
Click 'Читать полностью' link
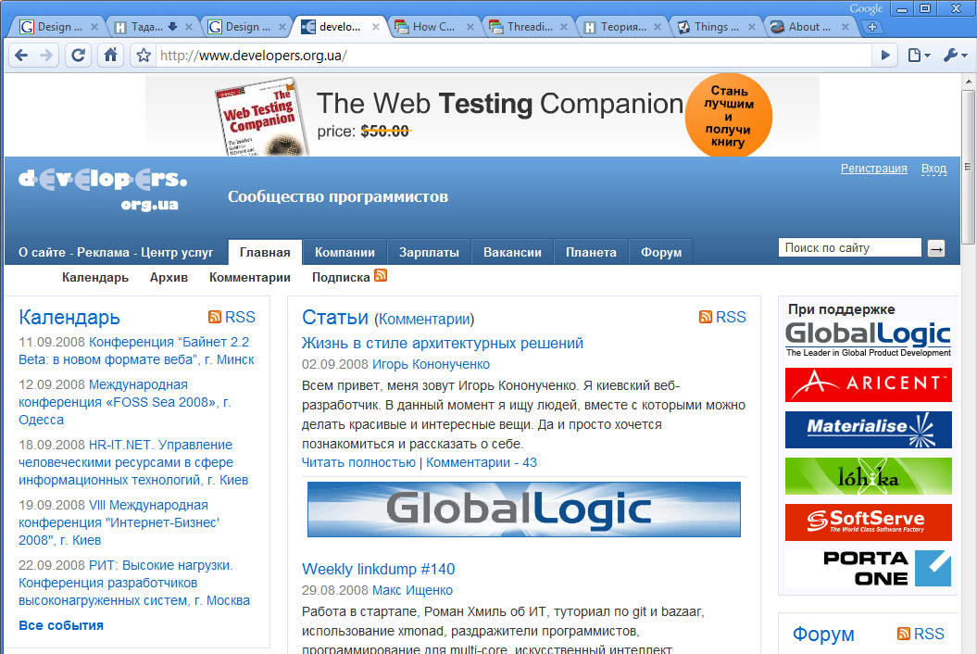(x=358, y=462)
